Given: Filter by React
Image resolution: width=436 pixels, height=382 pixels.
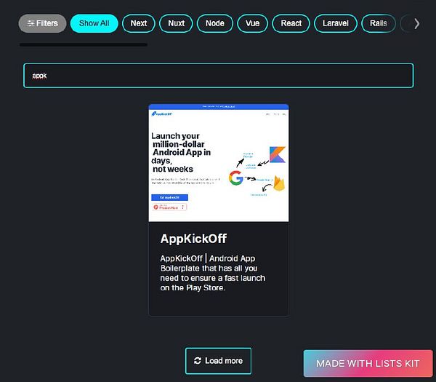Looking at the screenshot, I should click(291, 23).
